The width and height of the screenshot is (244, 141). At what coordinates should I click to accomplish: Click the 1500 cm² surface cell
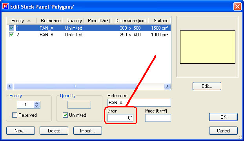coord(160,28)
